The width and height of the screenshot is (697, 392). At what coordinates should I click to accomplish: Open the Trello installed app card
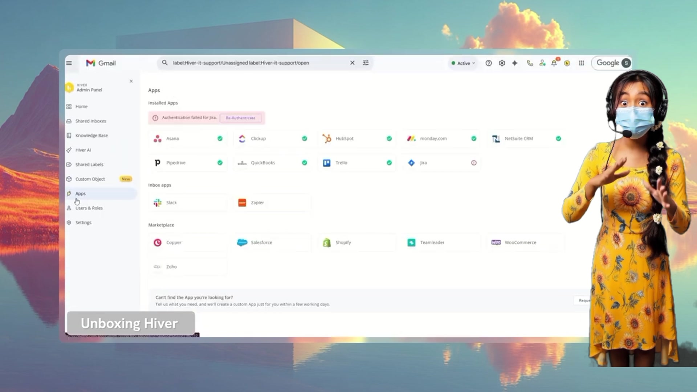357,163
